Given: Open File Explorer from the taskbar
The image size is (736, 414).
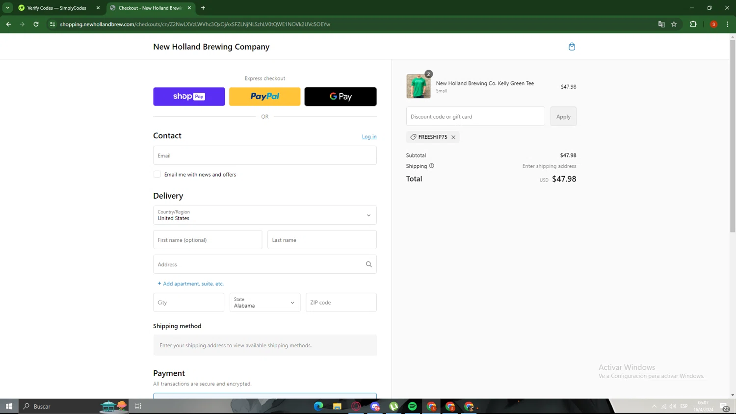Looking at the screenshot, I should pyautogui.click(x=337, y=406).
